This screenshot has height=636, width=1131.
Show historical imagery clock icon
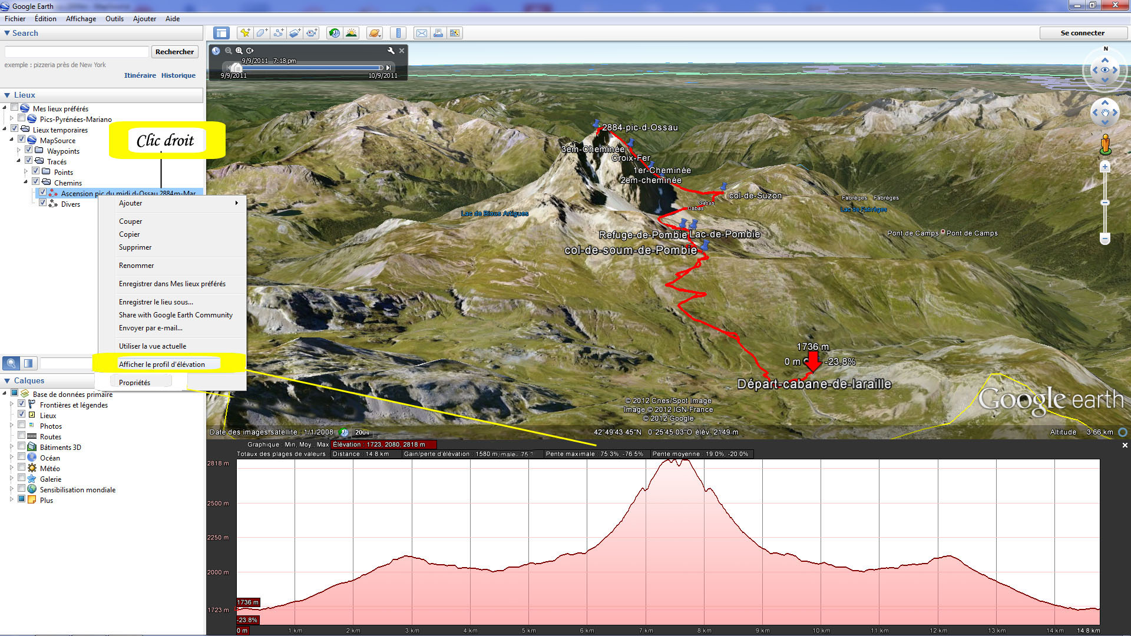tap(334, 33)
